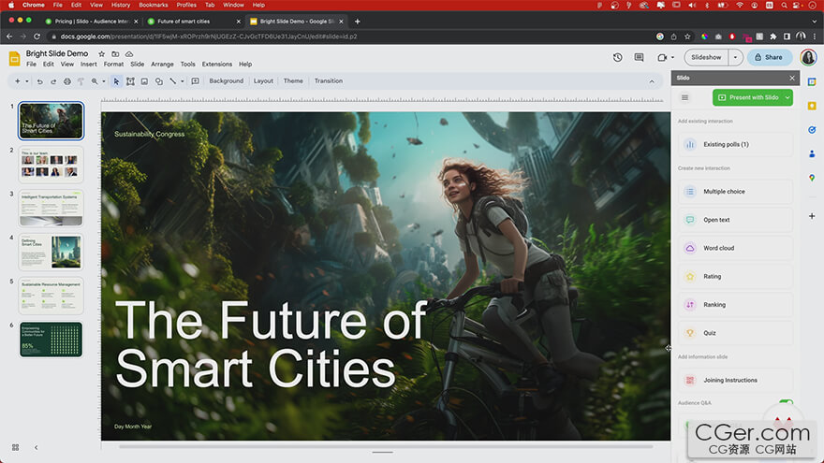The width and height of the screenshot is (824, 463).
Task: Open the Arrange menu
Action: click(162, 65)
